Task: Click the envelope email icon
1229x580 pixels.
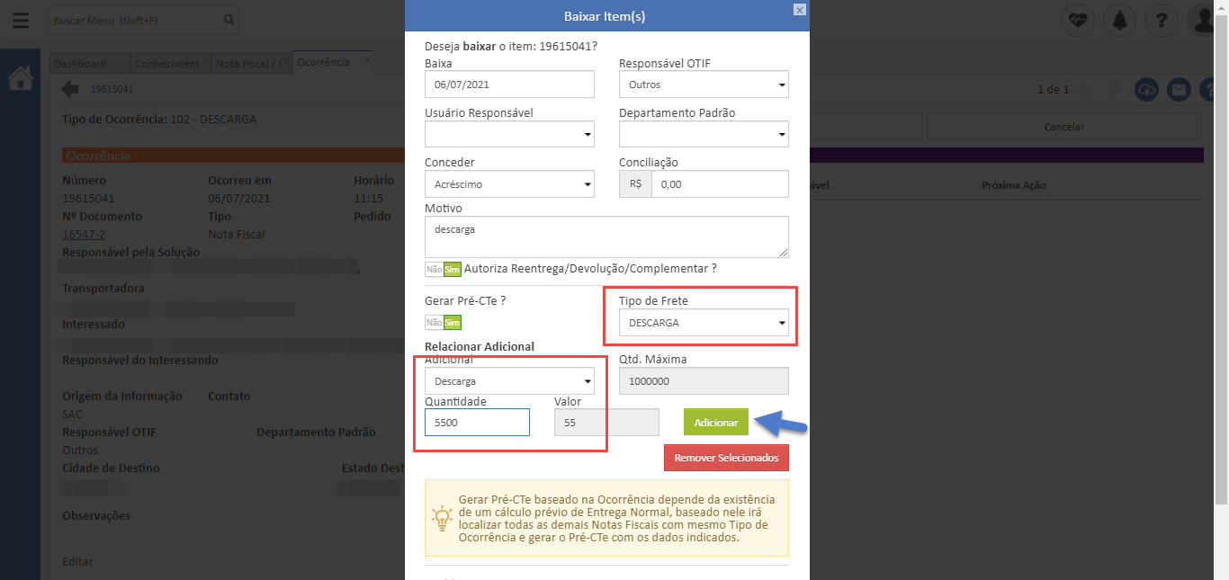Action: pyautogui.click(x=1179, y=90)
